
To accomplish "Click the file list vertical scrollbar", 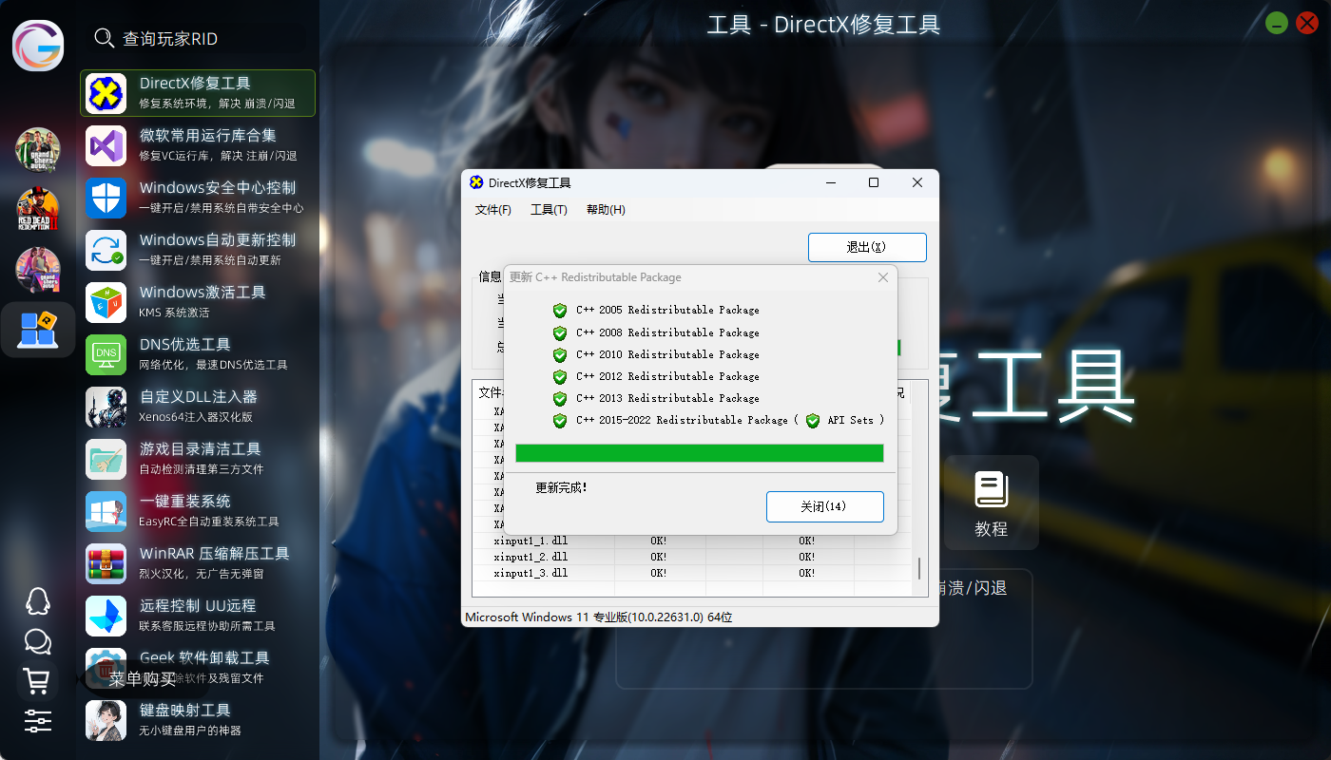I will [x=918, y=568].
